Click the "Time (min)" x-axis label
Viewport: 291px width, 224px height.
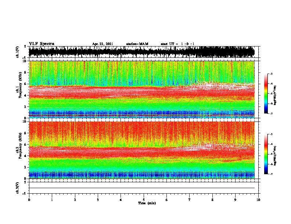click(147, 203)
